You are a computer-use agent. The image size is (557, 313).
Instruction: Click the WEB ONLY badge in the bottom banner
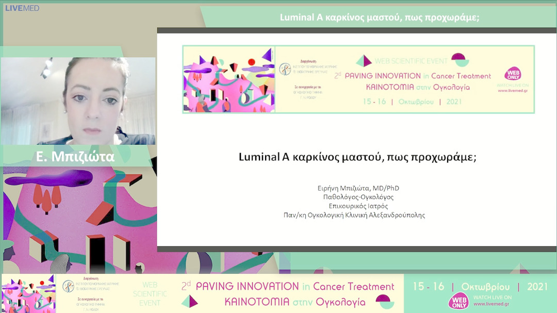(459, 301)
